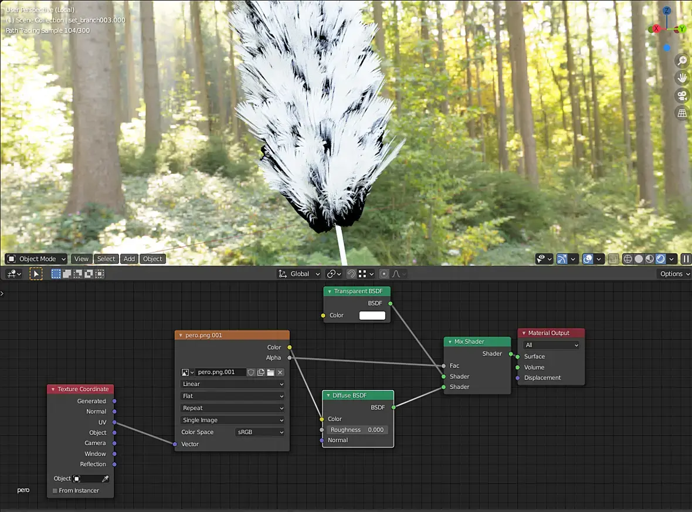Choose Set new selection mode icon
Image resolution: width=692 pixels, height=512 pixels.
pos(56,274)
